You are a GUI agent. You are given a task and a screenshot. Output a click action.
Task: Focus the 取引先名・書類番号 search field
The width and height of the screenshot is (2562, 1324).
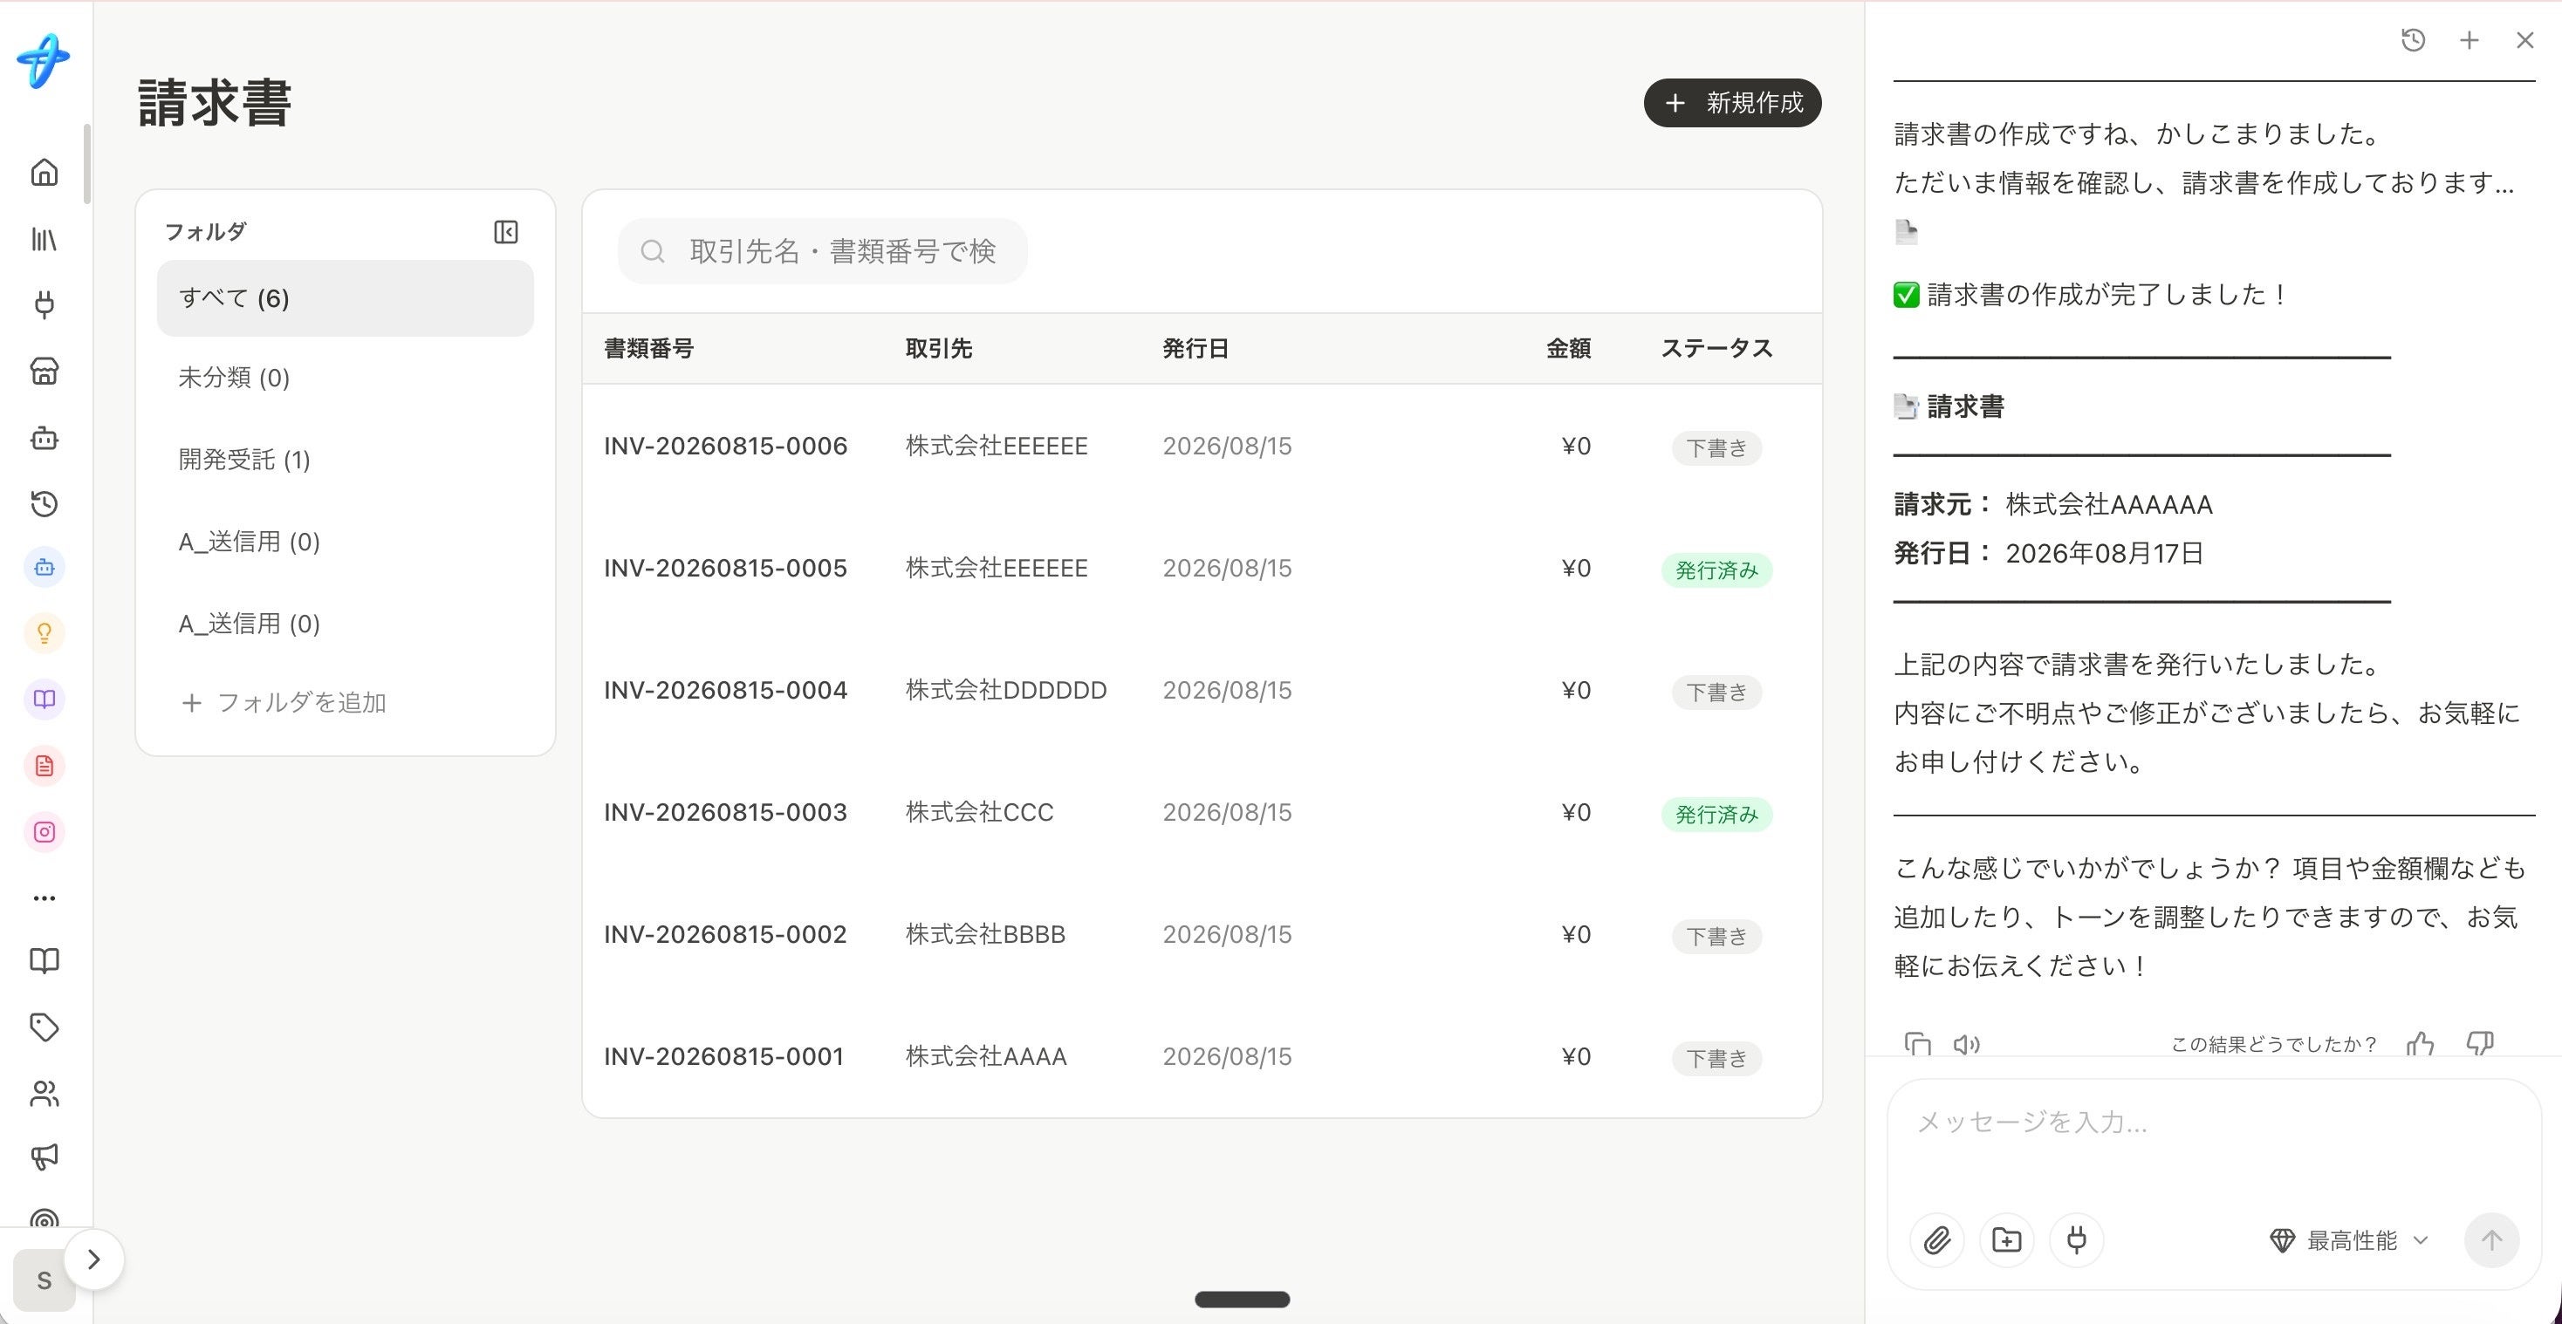pyautogui.click(x=823, y=250)
